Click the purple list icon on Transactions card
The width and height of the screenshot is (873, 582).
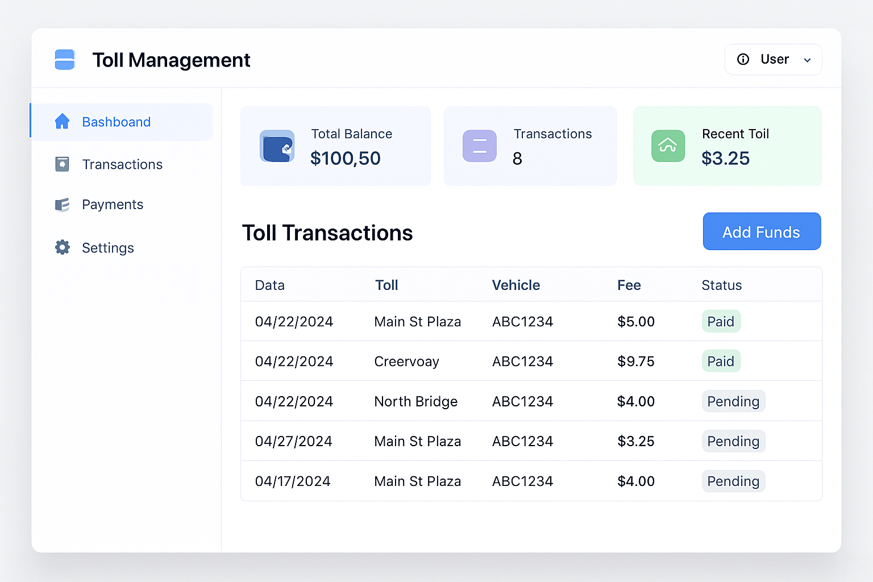pyautogui.click(x=479, y=146)
